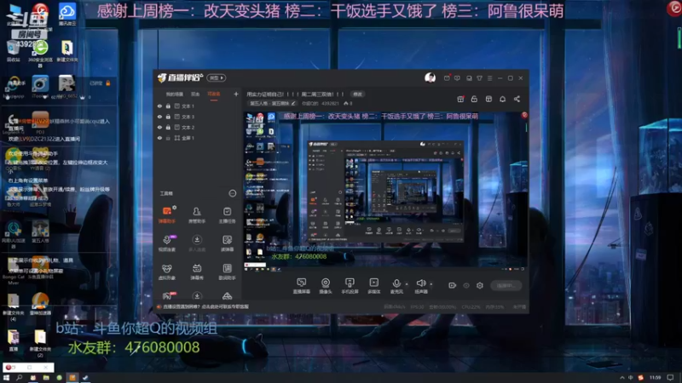Expand speaker options arrow next to 扬声器
The image size is (682, 383).
click(431, 284)
